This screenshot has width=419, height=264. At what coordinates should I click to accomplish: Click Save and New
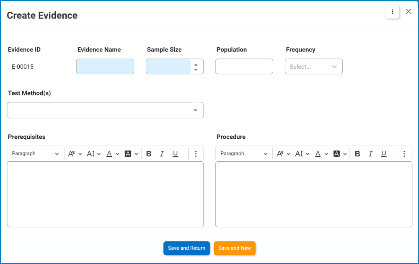coord(235,248)
